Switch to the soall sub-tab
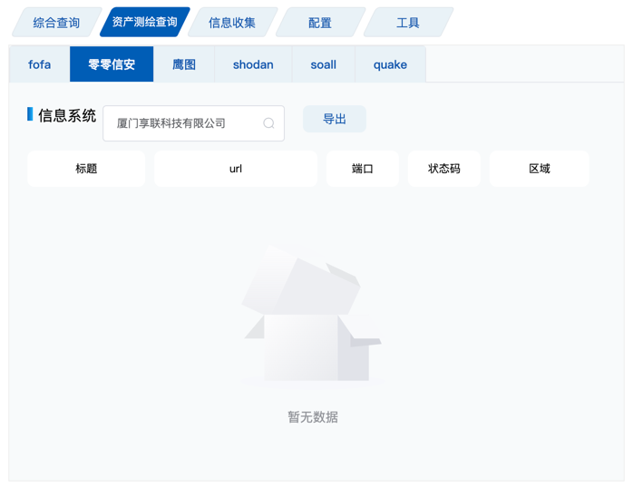Screen dimensions: 633x487 [324, 64]
